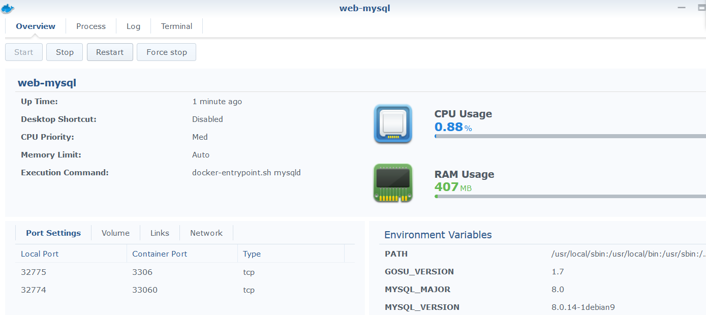Click the CPU chip icon
The width and height of the screenshot is (706, 315).
tap(393, 123)
